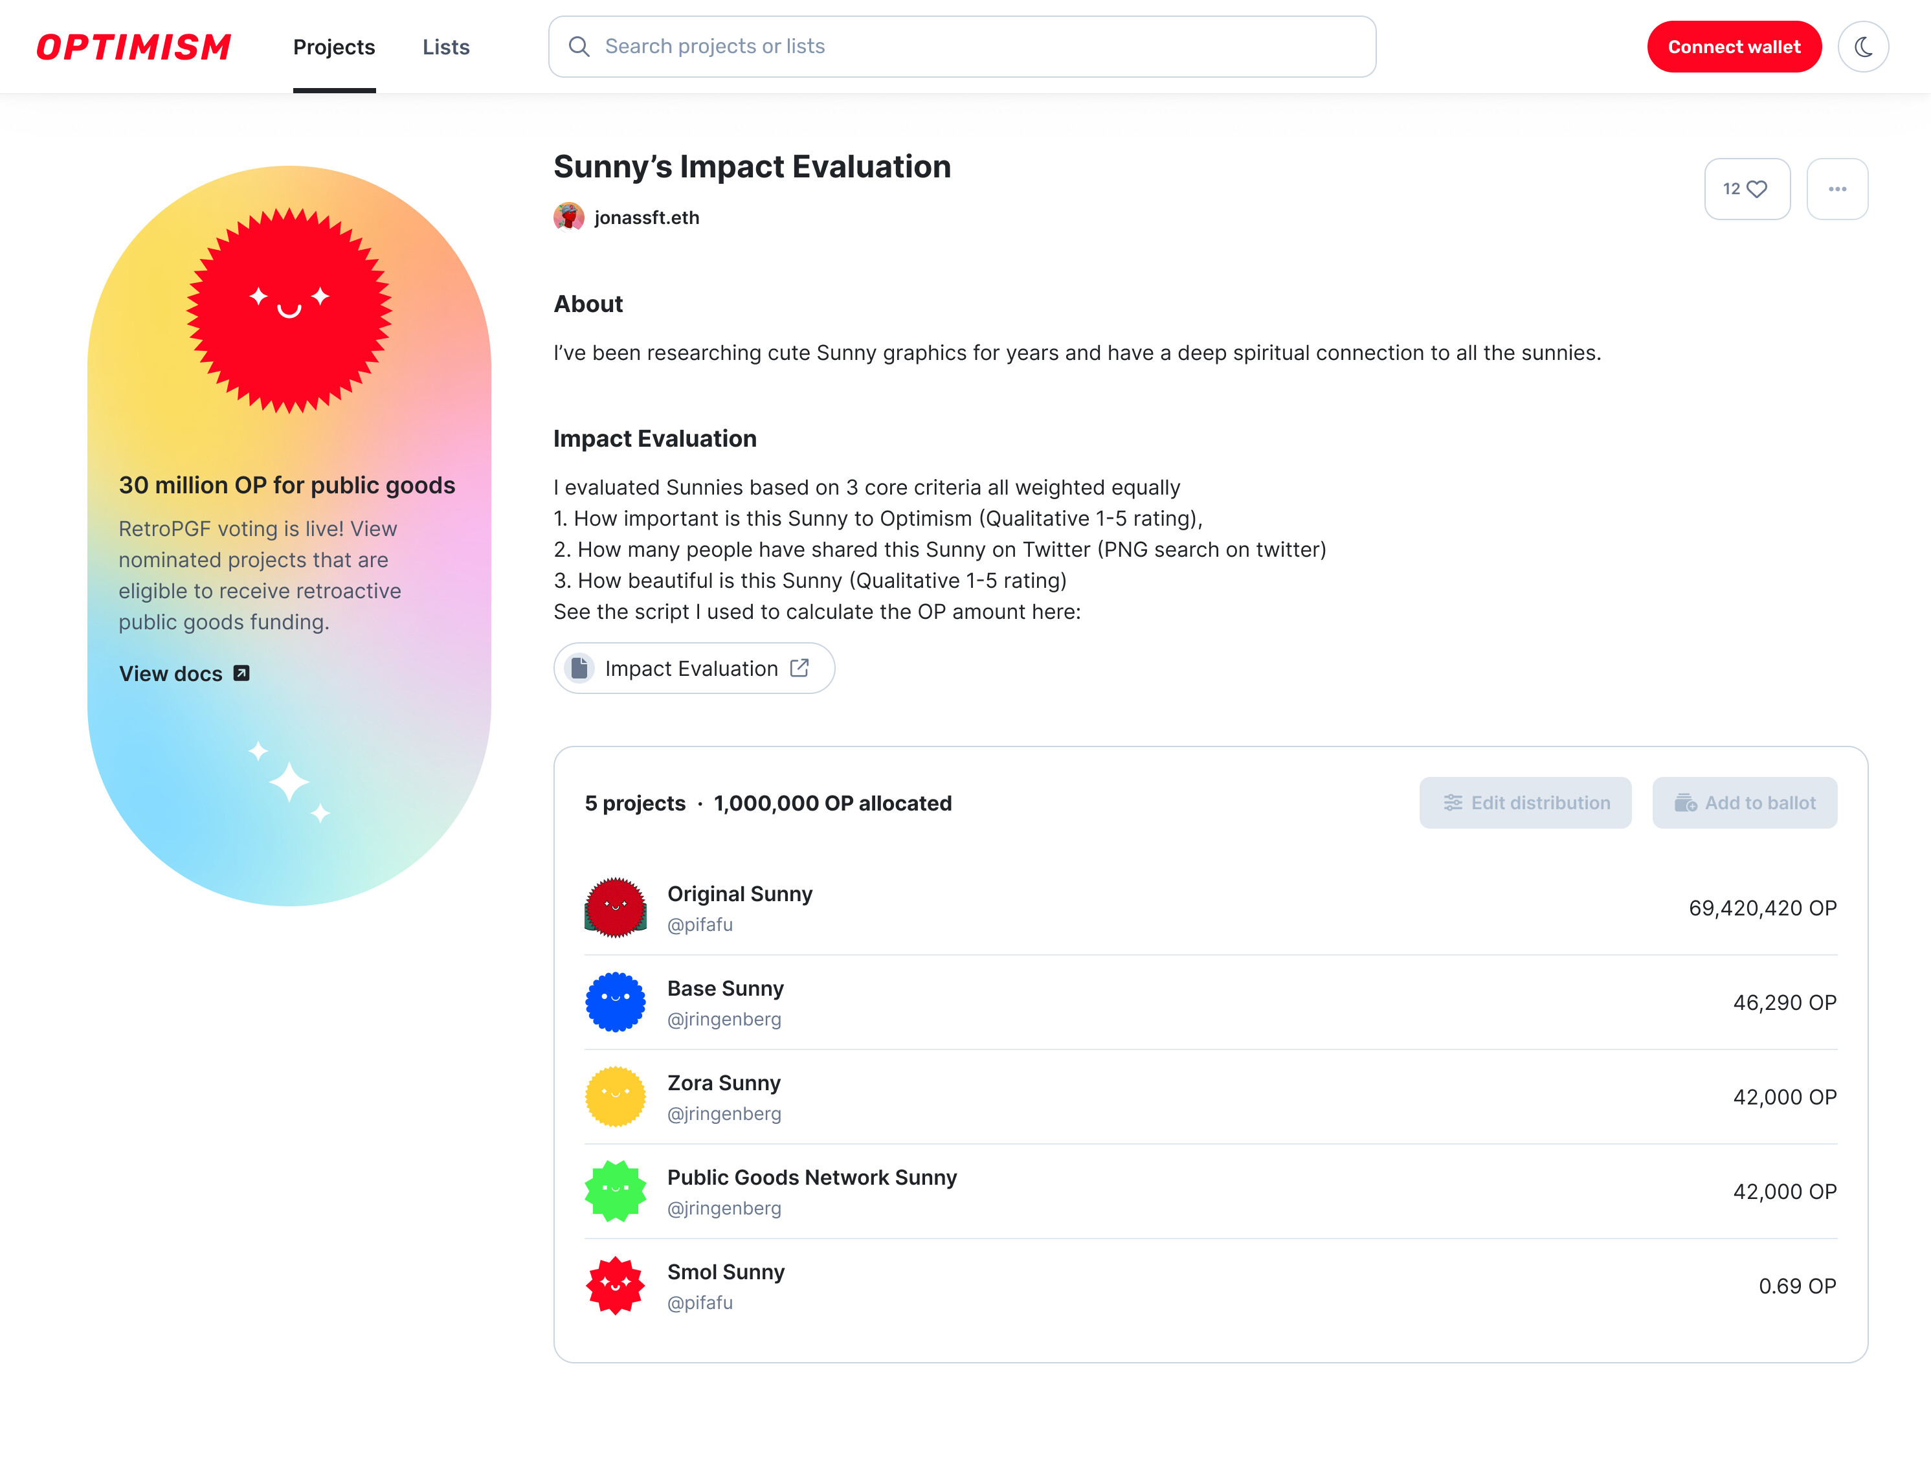Toggle dark mode moon icon
The image size is (1931, 1467).
(1864, 46)
